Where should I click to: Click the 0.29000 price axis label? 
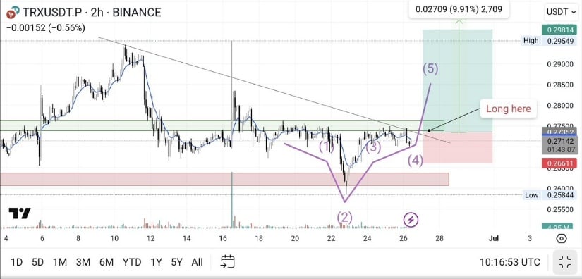tap(559, 65)
